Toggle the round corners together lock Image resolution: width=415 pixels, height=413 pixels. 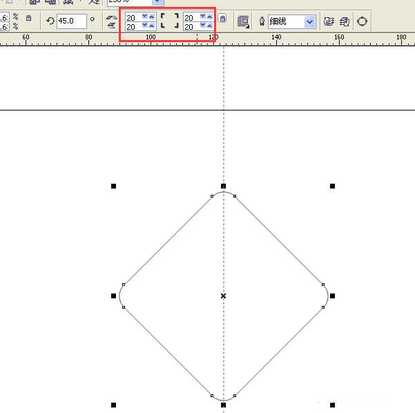tap(222, 21)
